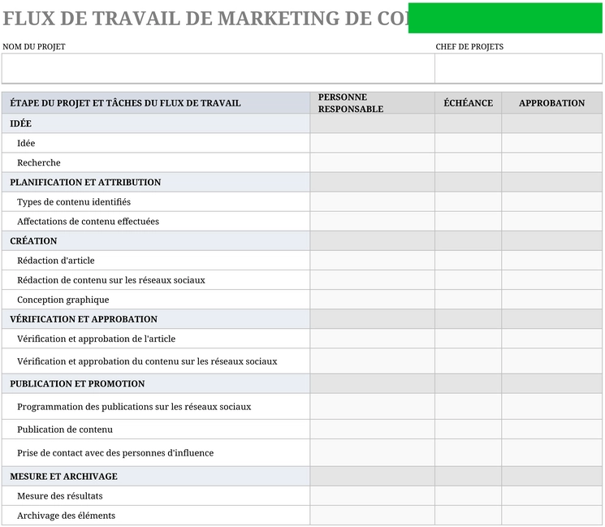Click the 'Conception graphique' cell
Screen dimensions: 605x527
tap(156, 300)
